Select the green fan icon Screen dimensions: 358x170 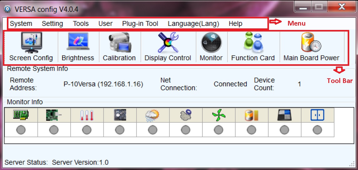click(218, 115)
